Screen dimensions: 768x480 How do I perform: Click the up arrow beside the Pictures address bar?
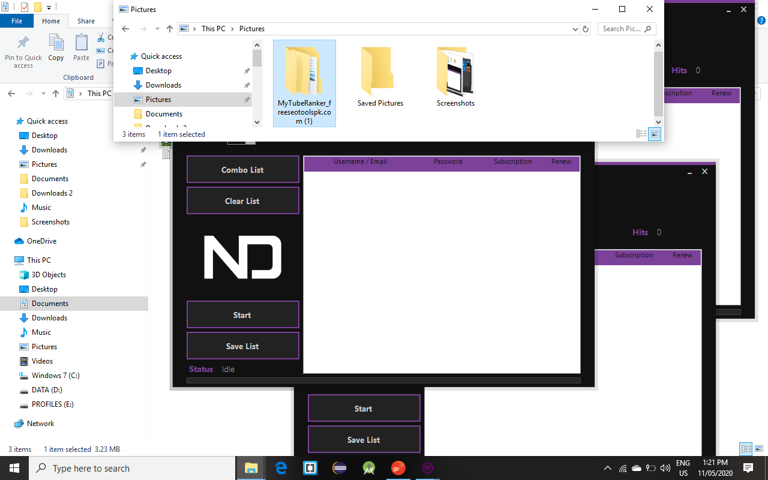170,29
